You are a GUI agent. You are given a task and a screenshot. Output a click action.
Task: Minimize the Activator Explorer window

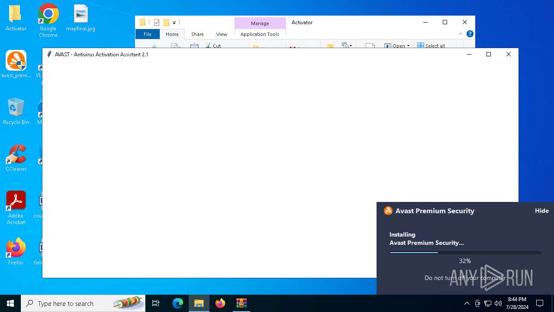[x=425, y=22]
